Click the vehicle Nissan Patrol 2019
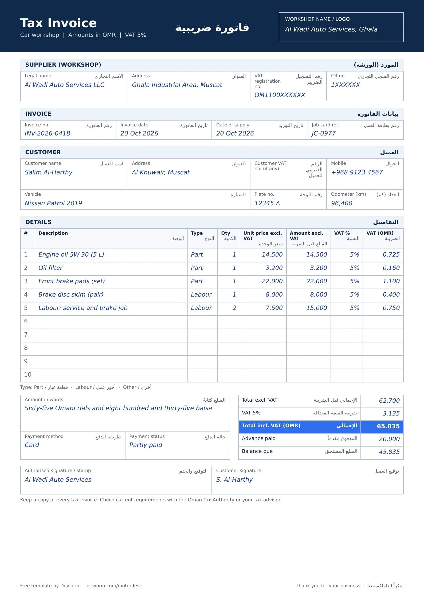424x599 pixels. [x=53, y=203]
